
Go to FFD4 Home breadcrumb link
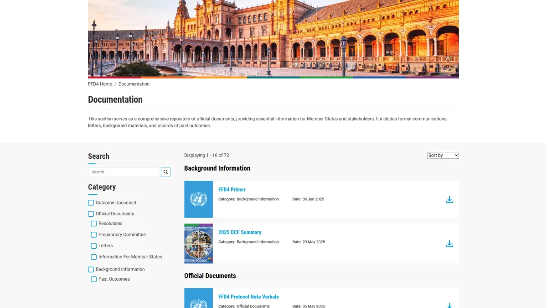coord(100,84)
